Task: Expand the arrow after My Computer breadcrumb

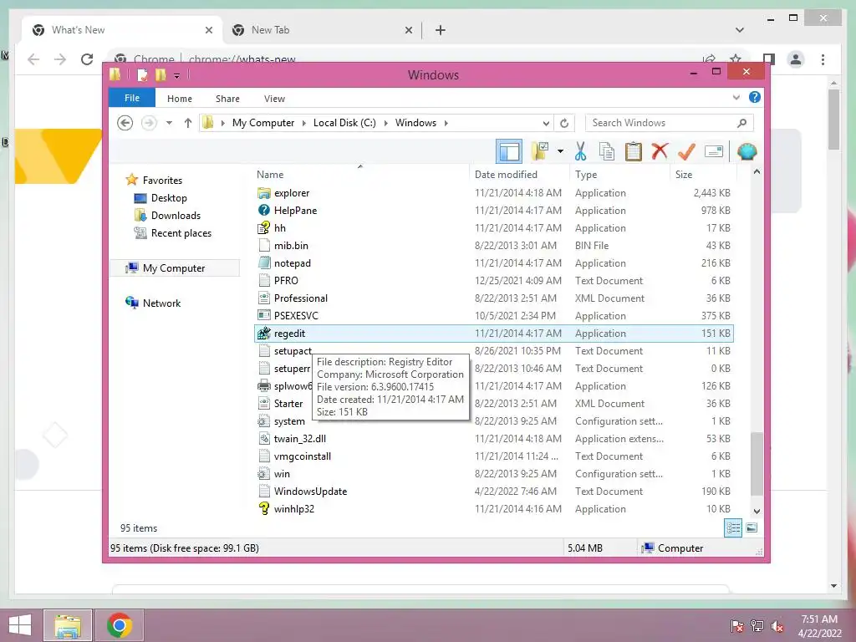Action: tap(304, 123)
